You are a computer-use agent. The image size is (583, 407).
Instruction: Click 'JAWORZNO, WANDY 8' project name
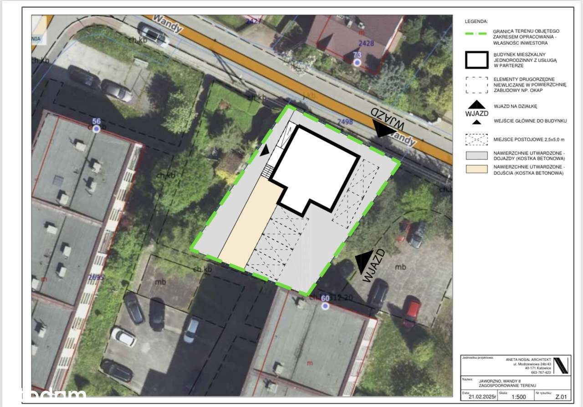point(500,381)
